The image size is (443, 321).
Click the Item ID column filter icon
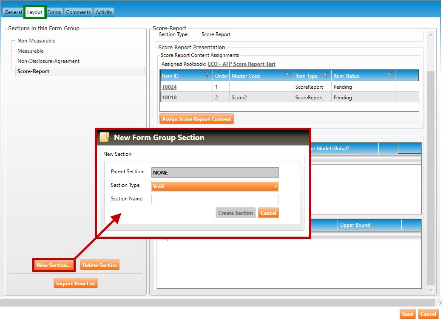(207, 76)
